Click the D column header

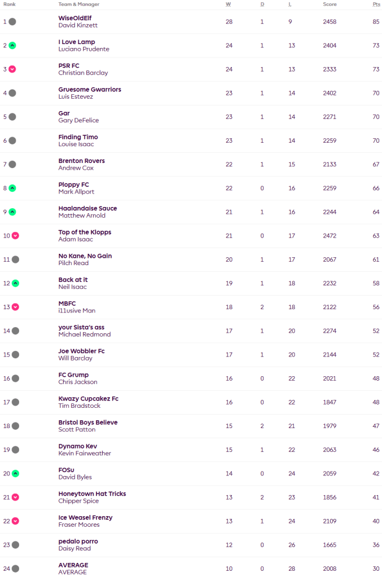(262, 4)
